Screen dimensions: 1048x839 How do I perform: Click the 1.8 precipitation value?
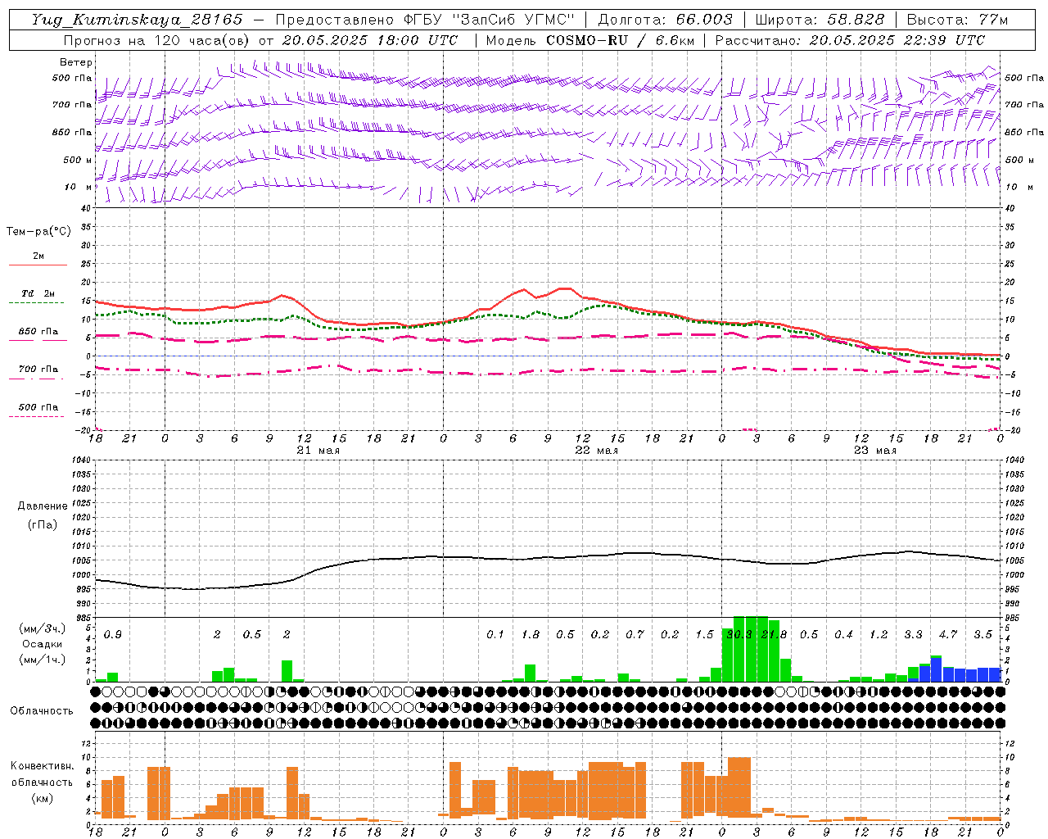click(531, 635)
